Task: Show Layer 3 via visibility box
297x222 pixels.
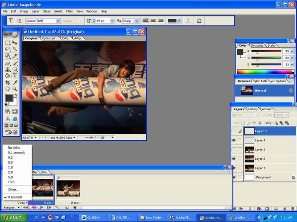Action: tap(234, 149)
